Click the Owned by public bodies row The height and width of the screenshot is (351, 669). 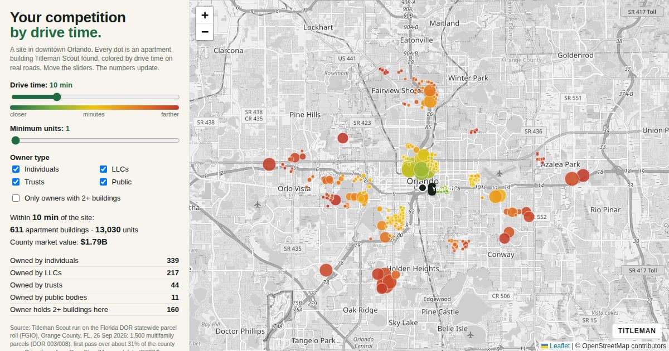point(94,298)
